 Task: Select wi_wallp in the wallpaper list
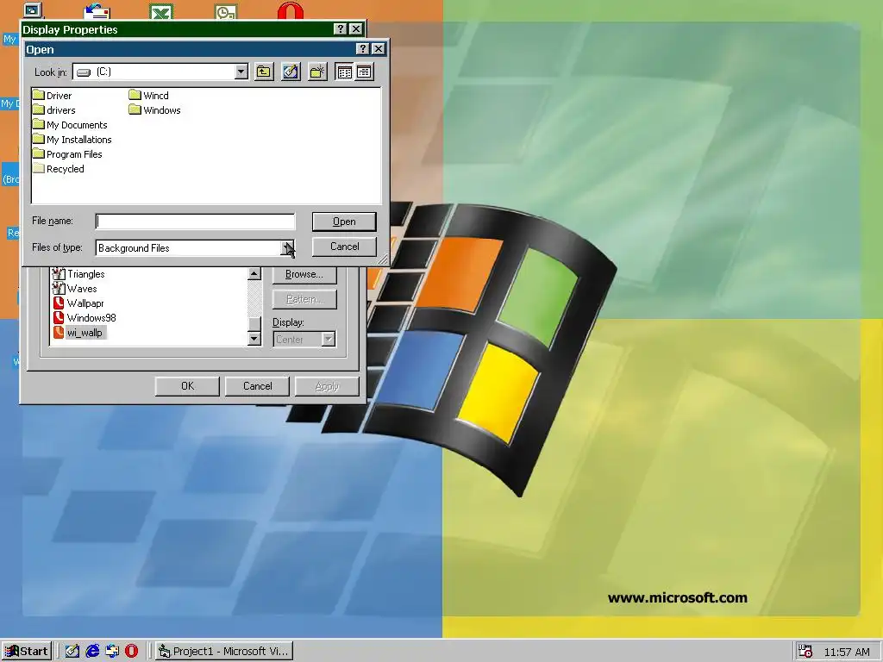[78, 332]
